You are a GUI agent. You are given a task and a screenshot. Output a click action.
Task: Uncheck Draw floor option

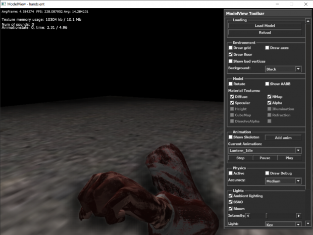tap(230, 55)
